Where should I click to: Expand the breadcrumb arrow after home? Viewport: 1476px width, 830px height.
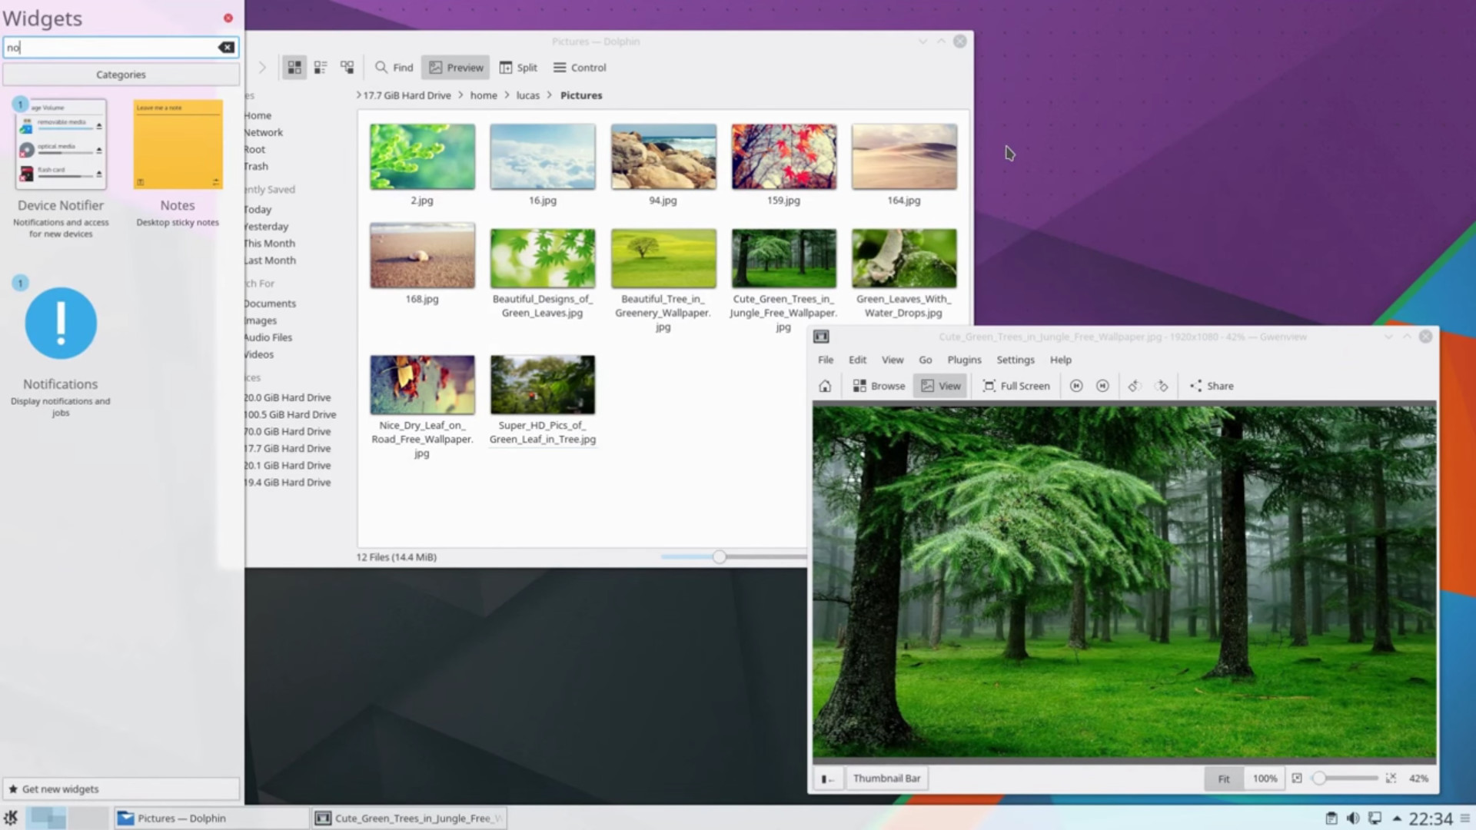(507, 95)
